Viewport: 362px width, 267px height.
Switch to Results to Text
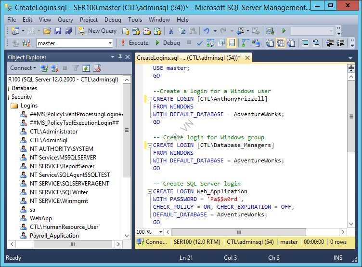(x=270, y=43)
